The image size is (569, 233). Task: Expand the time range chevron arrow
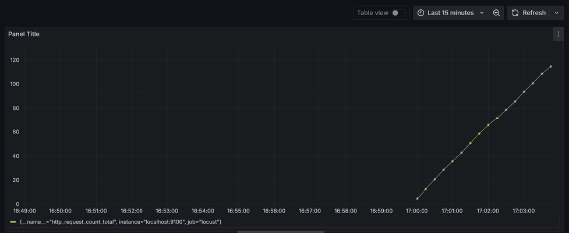tap(482, 13)
